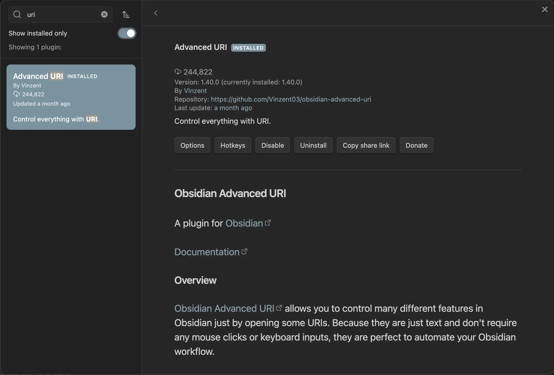This screenshot has width=554, height=375.
Task: Toggle Show installed only switch
Action: pos(127,33)
